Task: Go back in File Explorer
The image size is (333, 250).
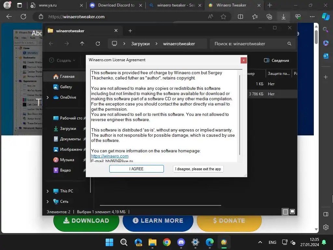Action: click(51, 44)
